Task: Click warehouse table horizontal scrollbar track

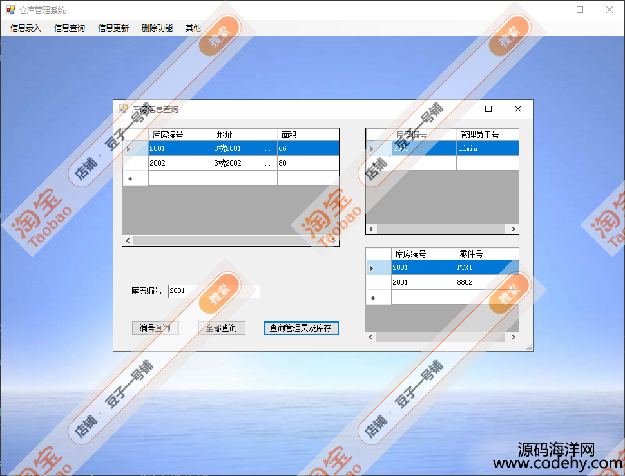Action: point(229,241)
